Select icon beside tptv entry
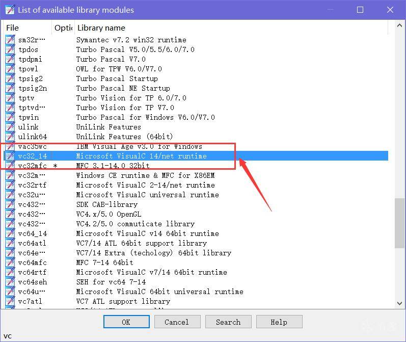 click(10, 98)
